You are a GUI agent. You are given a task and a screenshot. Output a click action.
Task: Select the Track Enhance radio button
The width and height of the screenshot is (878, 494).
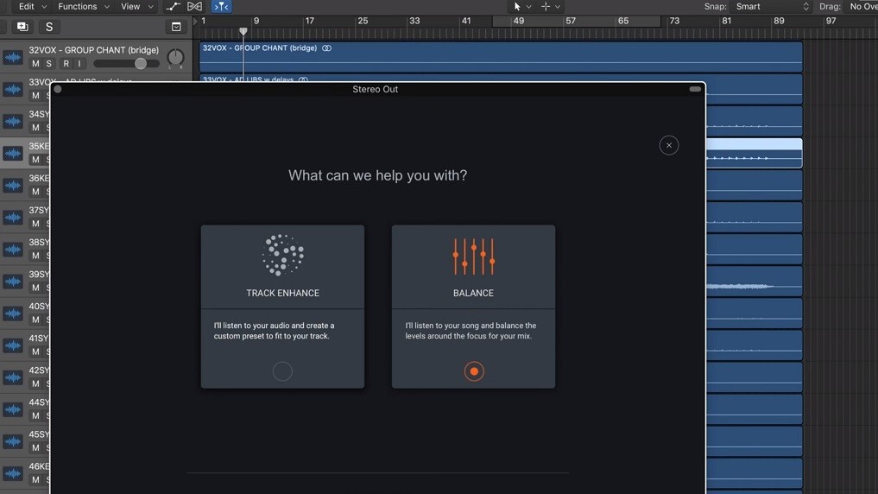(x=282, y=371)
